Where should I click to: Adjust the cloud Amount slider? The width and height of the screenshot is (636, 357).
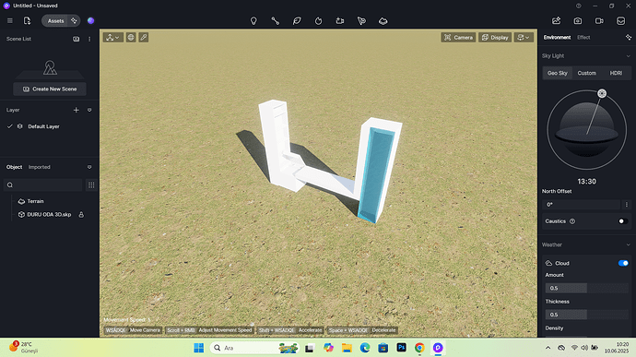(x=586, y=288)
